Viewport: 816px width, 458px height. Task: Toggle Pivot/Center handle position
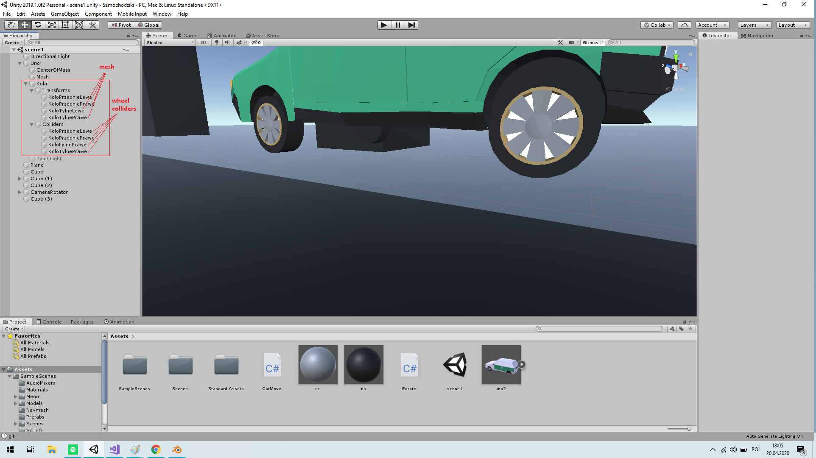click(121, 25)
